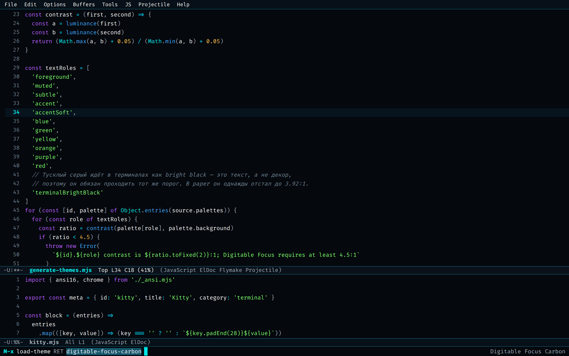This screenshot has height=356, width=569.
Task: Click ElDoc in the generate-themes.mjs mode line
Action: tap(208, 270)
